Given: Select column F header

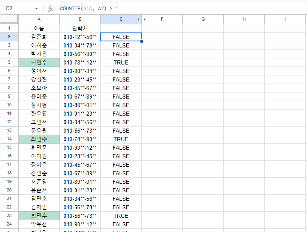Looking at the screenshot, I should tap(162, 19).
